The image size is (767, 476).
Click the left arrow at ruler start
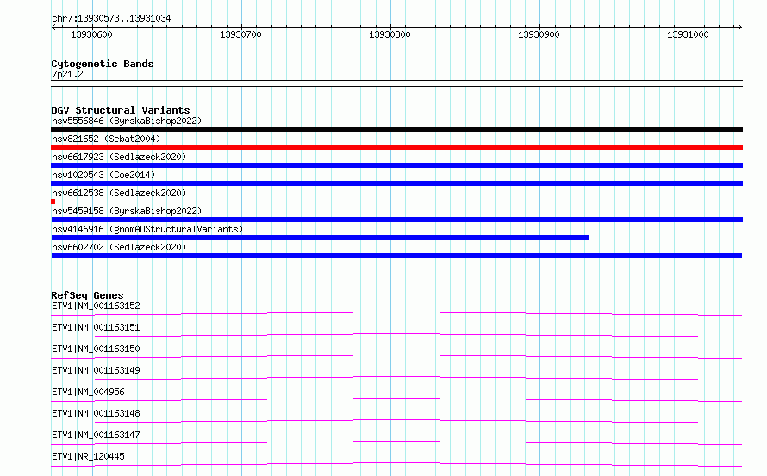[53, 27]
